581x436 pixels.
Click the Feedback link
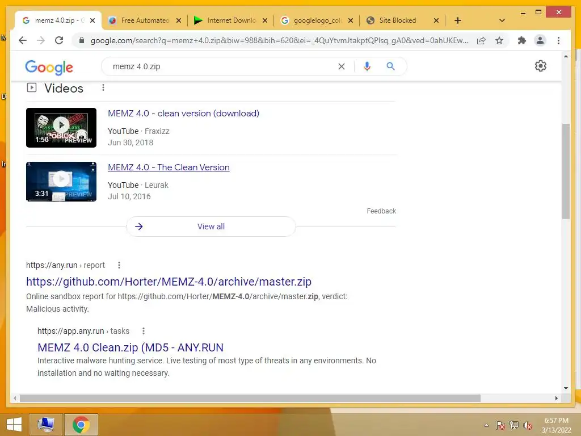click(381, 211)
